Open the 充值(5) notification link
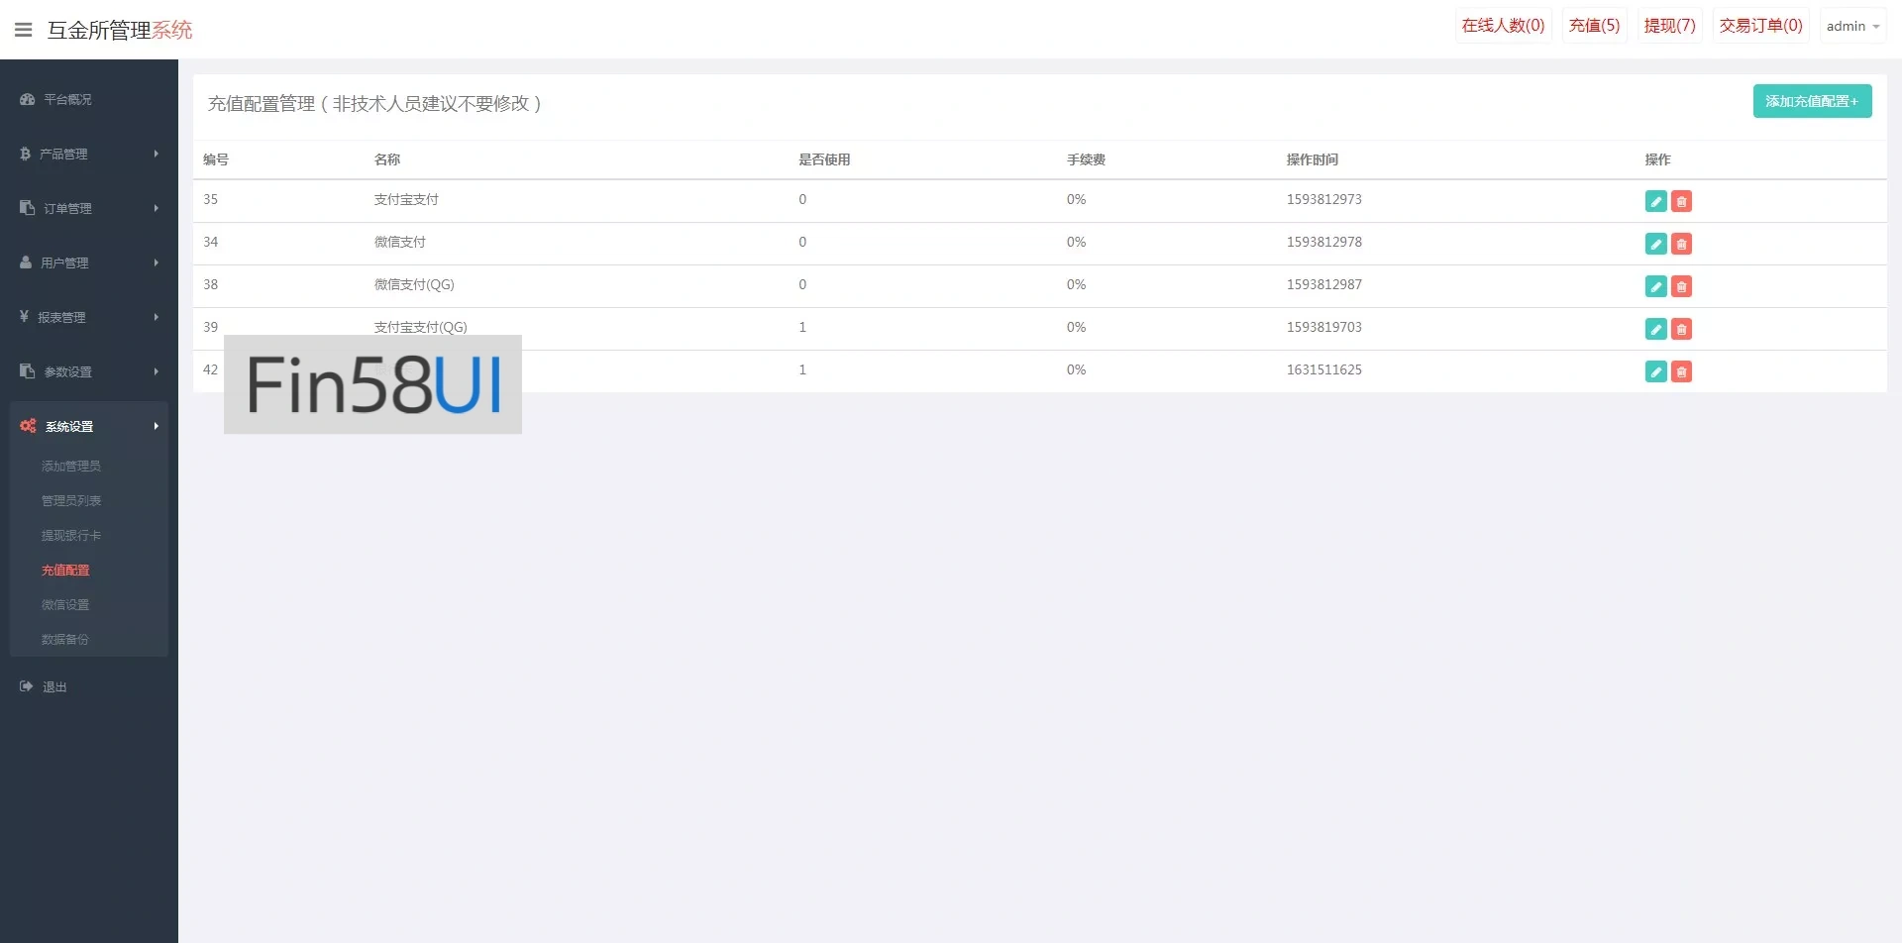 (1594, 26)
